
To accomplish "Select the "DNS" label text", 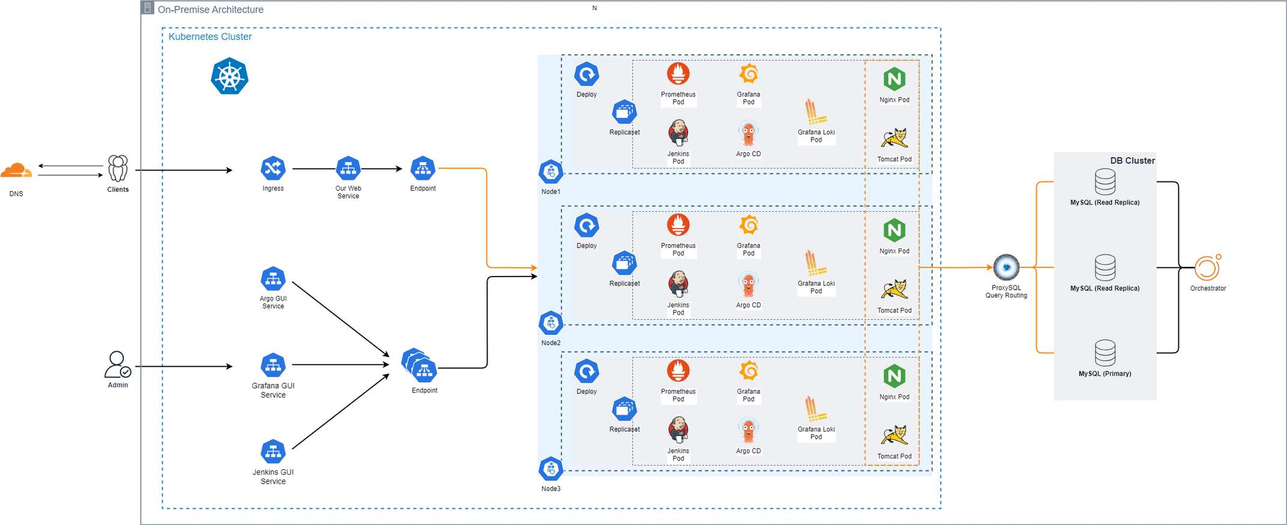I will (x=16, y=194).
